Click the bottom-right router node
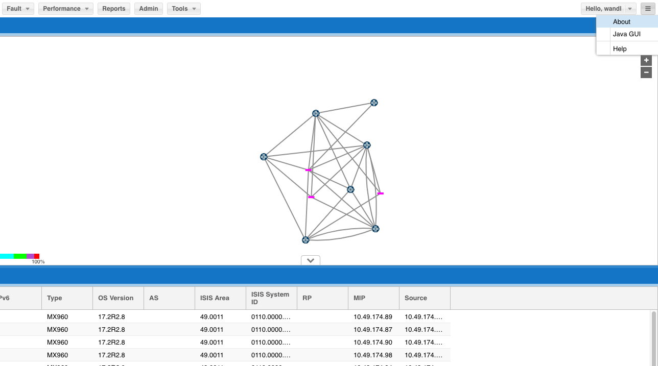The image size is (658, 366). pyautogui.click(x=375, y=229)
